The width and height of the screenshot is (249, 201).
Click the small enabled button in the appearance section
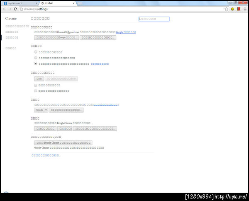[39, 78]
